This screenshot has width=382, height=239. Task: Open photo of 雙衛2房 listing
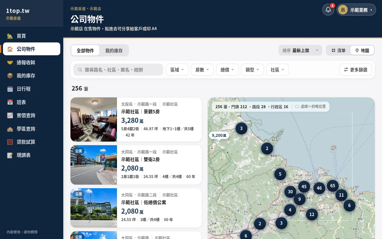(94, 165)
